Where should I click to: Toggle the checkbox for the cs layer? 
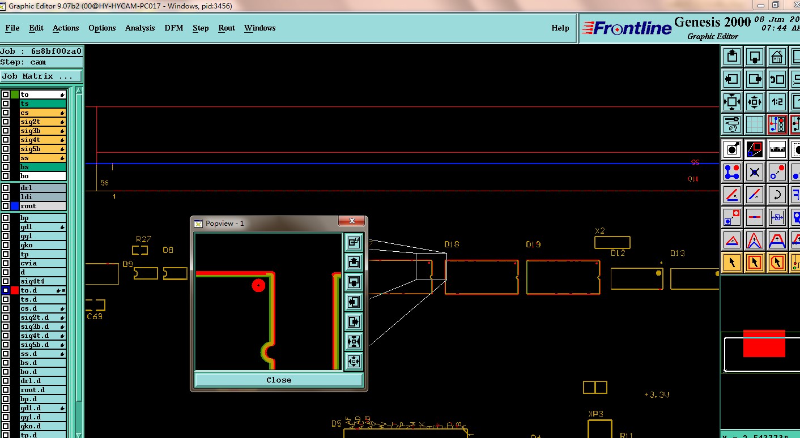click(6, 113)
